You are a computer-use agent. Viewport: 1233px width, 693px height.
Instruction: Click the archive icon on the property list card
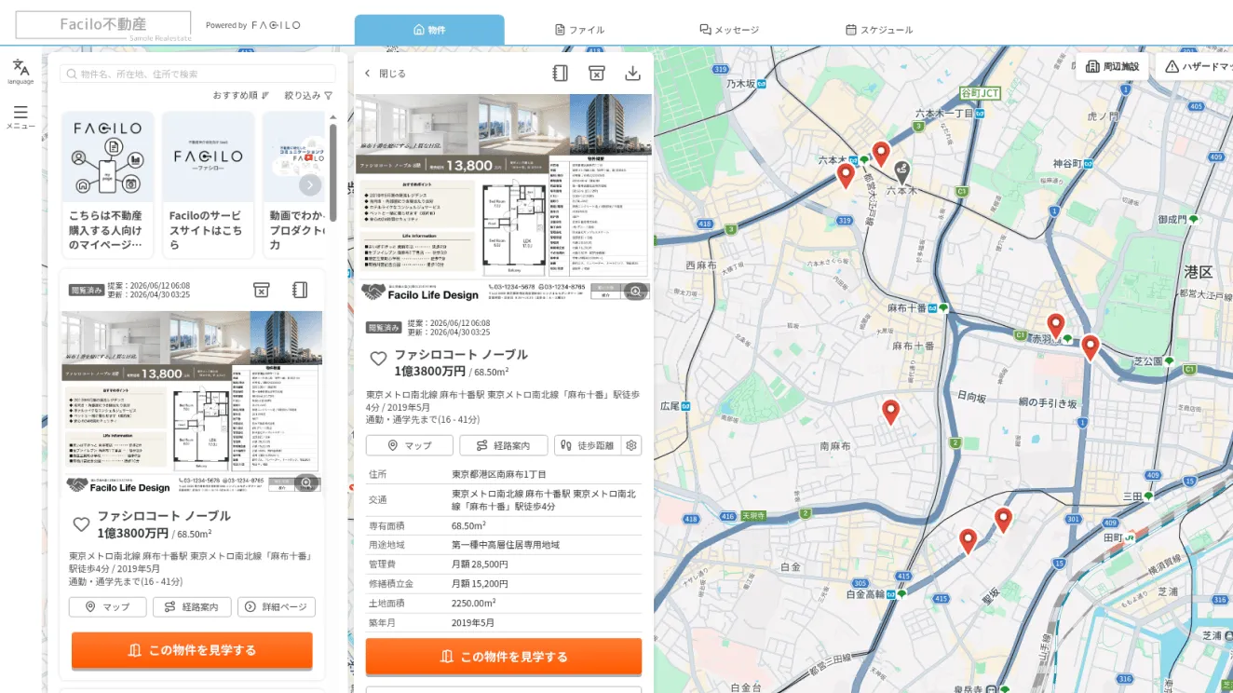tap(262, 291)
